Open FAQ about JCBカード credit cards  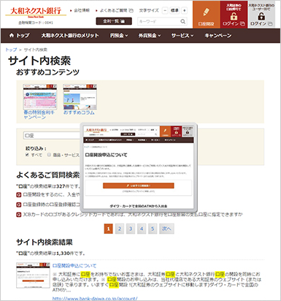(x=133, y=215)
